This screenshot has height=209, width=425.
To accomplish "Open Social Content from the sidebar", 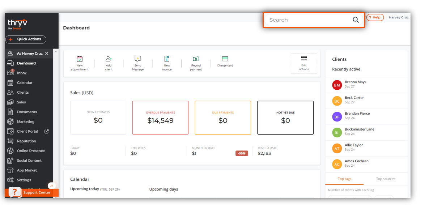I will tap(29, 161).
